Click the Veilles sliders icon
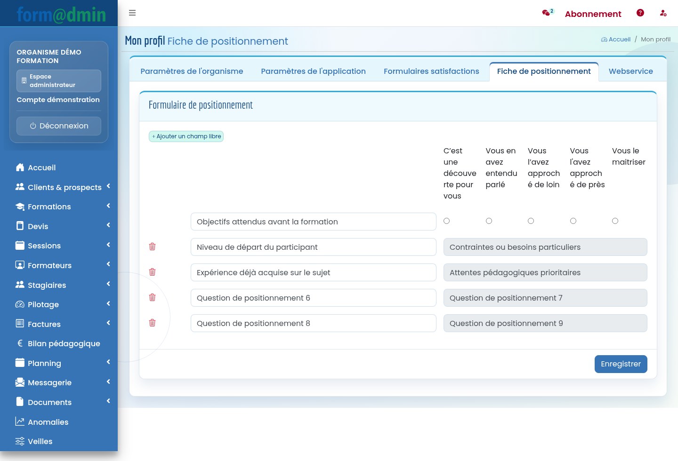 click(20, 441)
